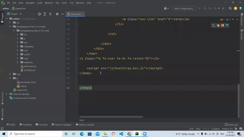Open the Problems tool window
The height and width of the screenshot is (137, 244).
[x=26, y=124]
